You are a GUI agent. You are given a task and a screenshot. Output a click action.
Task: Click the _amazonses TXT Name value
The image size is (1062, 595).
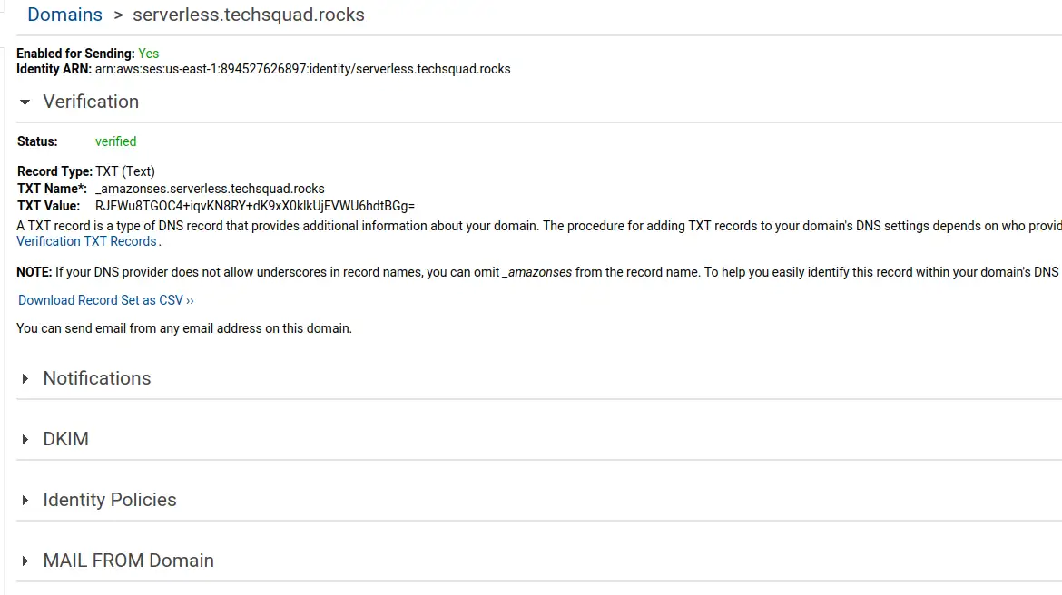tap(210, 189)
